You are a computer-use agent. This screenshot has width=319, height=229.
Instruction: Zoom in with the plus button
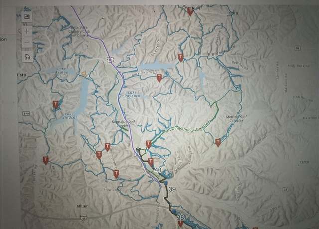27,31
